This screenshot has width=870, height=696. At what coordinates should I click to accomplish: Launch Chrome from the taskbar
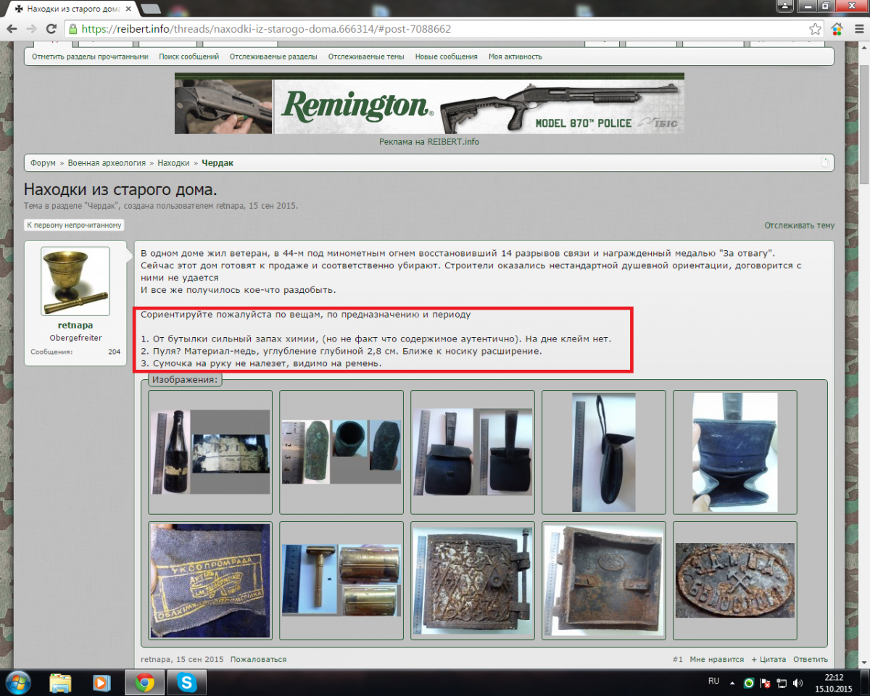coord(145,683)
